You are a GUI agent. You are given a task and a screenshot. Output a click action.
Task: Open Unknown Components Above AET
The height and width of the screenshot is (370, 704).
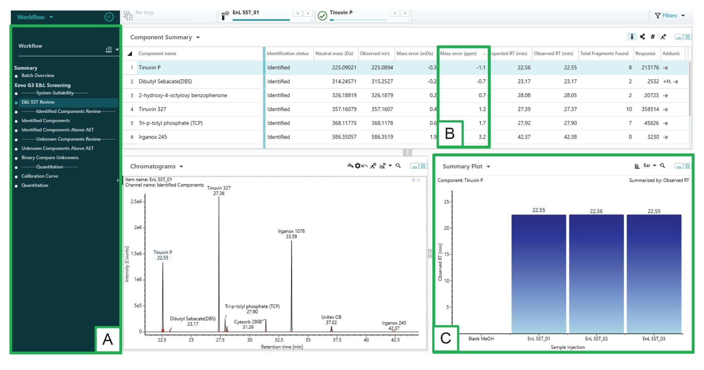click(57, 148)
